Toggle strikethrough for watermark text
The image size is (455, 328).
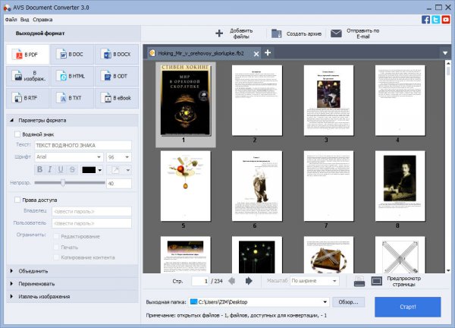pyautogui.click(x=72, y=169)
